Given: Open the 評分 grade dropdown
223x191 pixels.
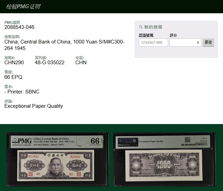Looking at the screenshot, I should (x=185, y=42).
